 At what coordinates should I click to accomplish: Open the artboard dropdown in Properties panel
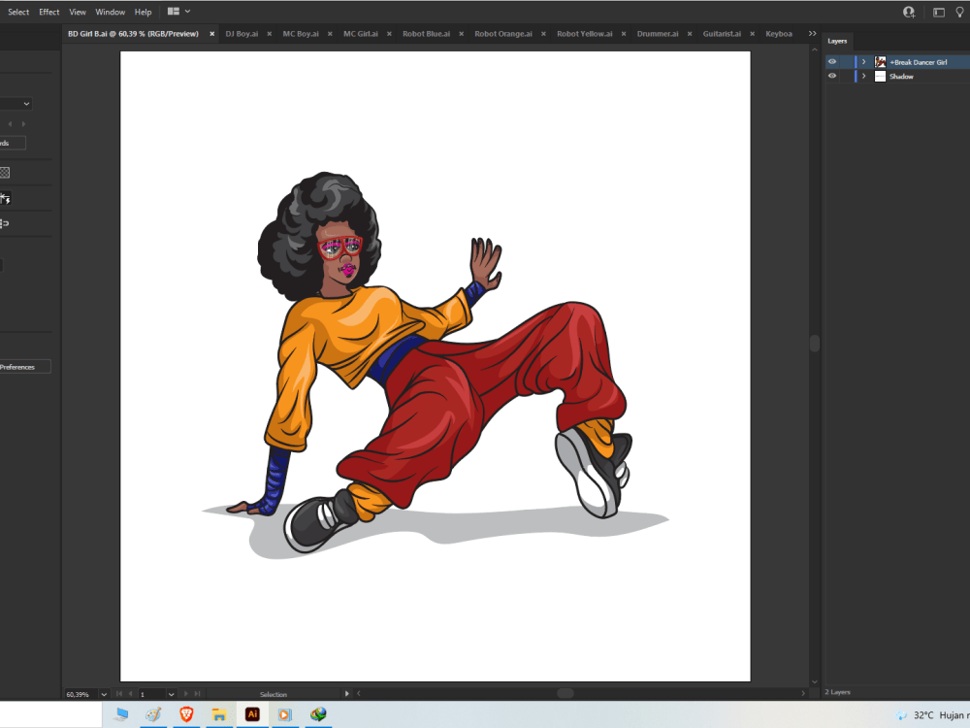[x=26, y=104]
